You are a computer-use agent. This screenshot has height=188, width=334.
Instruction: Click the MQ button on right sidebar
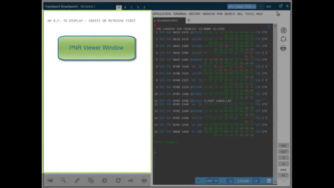coord(283,146)
